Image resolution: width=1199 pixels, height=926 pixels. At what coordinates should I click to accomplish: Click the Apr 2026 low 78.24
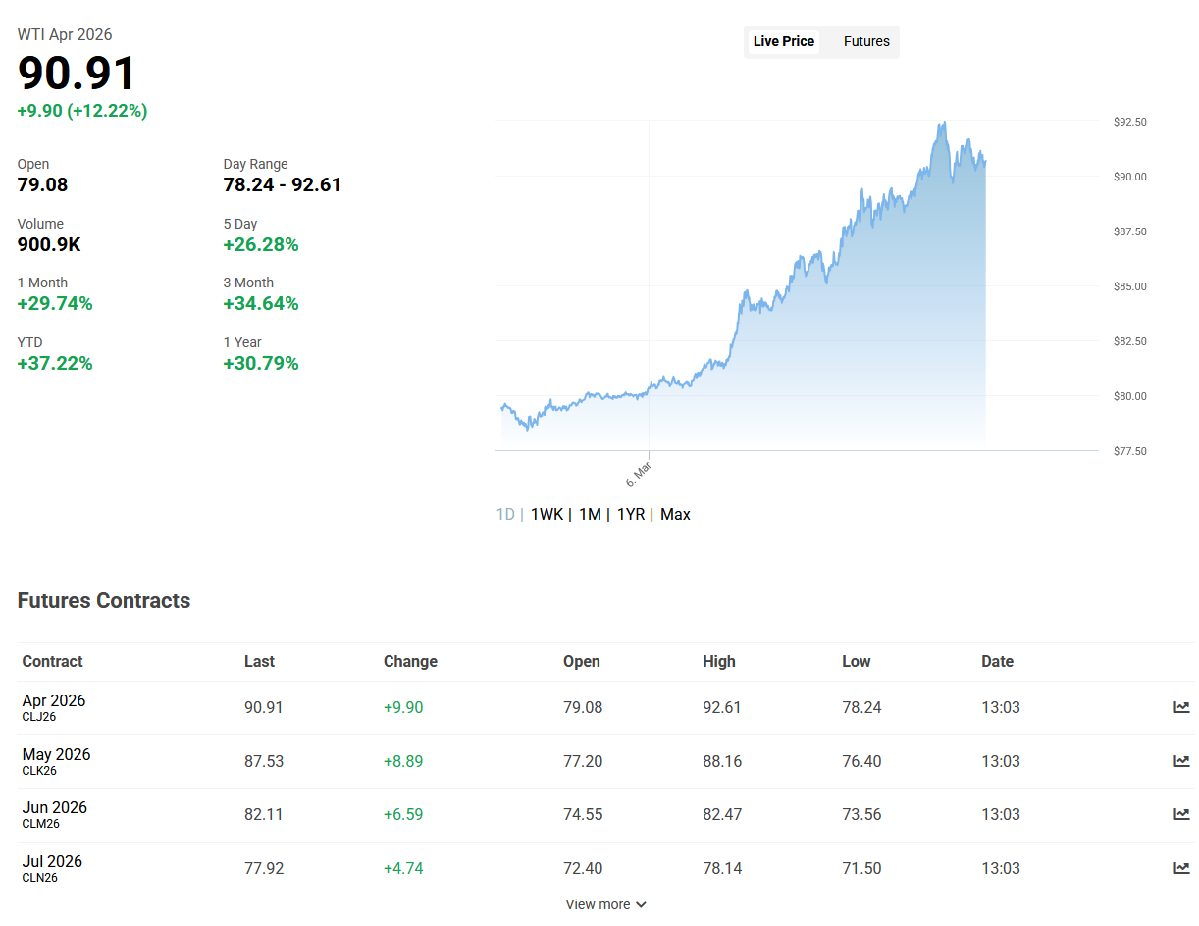click(x=861, y=707)
